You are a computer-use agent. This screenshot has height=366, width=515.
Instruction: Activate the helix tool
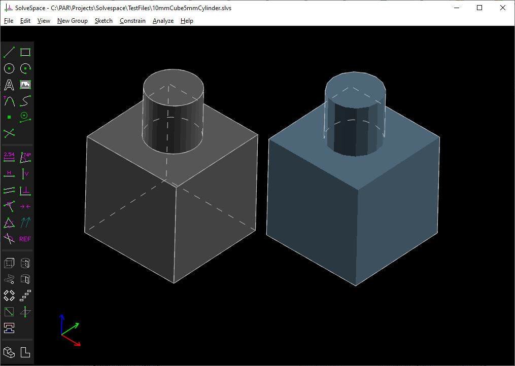click(x=9, y=279)
